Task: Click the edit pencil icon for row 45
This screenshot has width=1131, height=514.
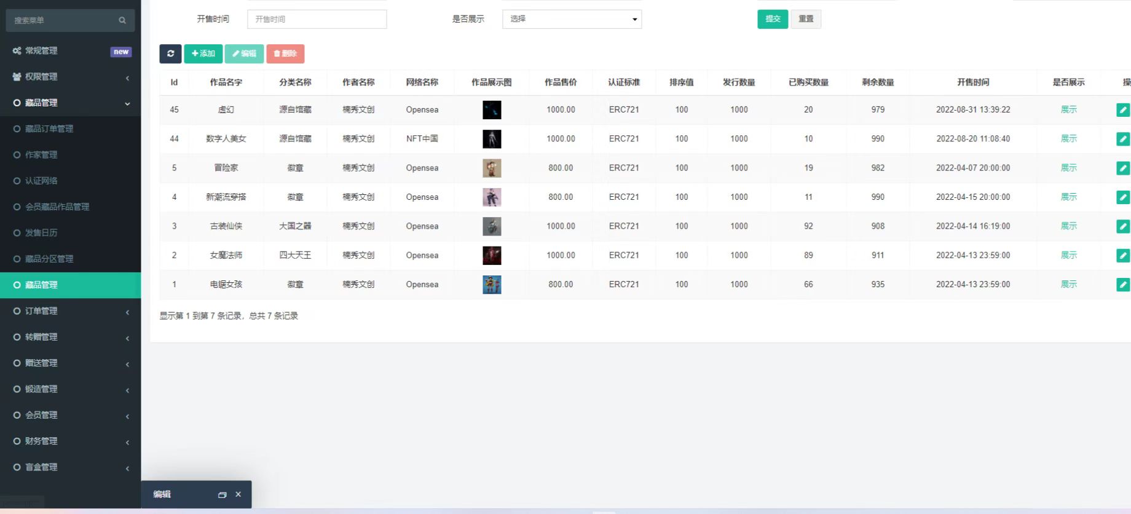Action: tap(1122, 110)
